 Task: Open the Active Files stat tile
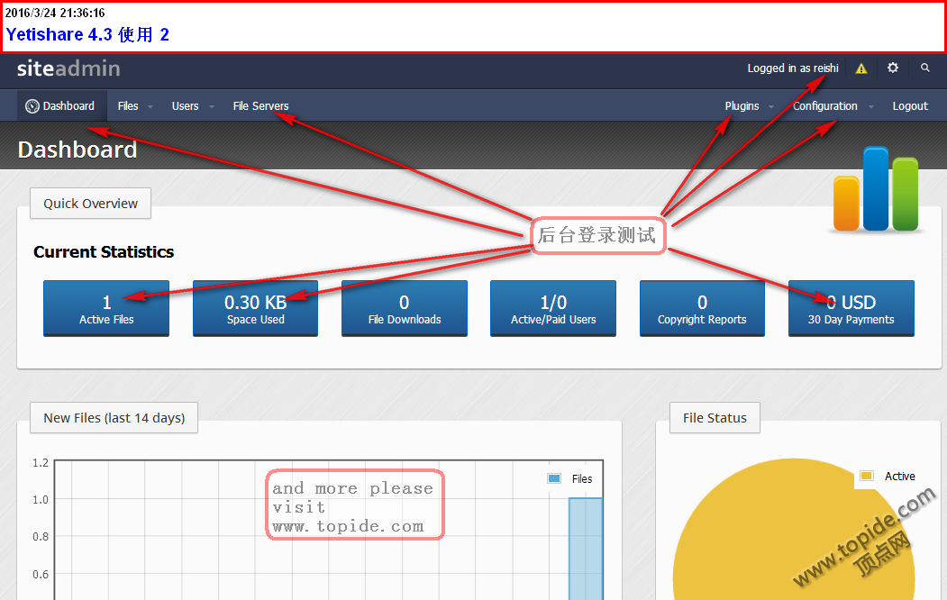pyautogui.click(x=106, y=308)
